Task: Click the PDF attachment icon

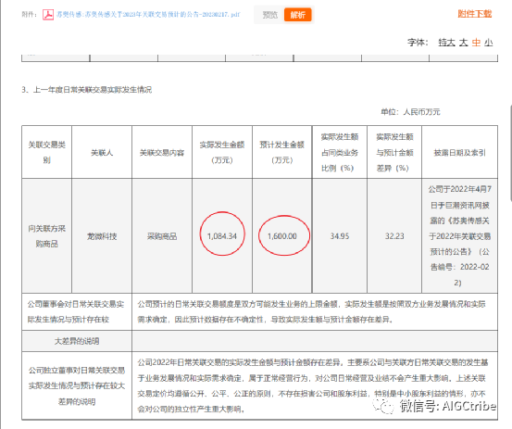Action: coord(48,15)
